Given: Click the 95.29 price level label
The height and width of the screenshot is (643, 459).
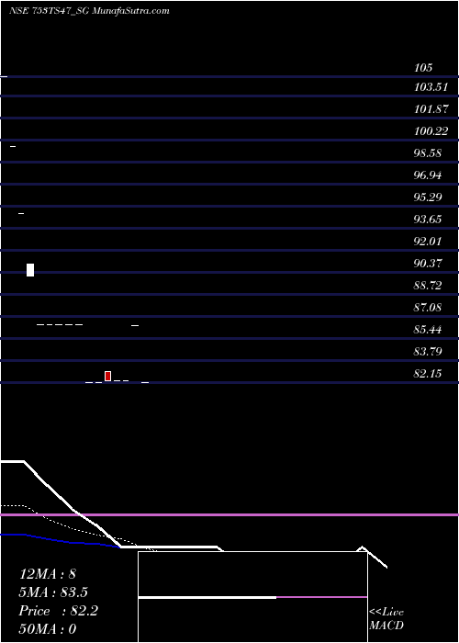Looking at the screenshot, I should coord(428,197).
